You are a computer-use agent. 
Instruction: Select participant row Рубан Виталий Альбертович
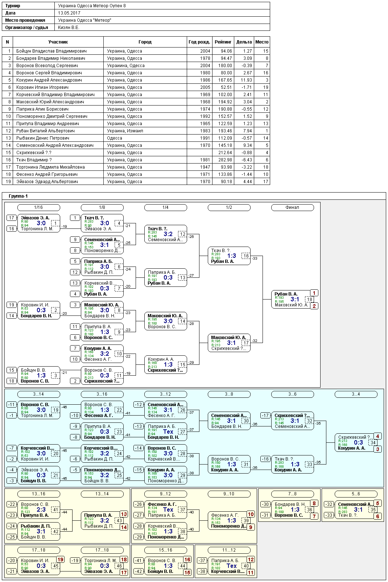pos(136,131)
